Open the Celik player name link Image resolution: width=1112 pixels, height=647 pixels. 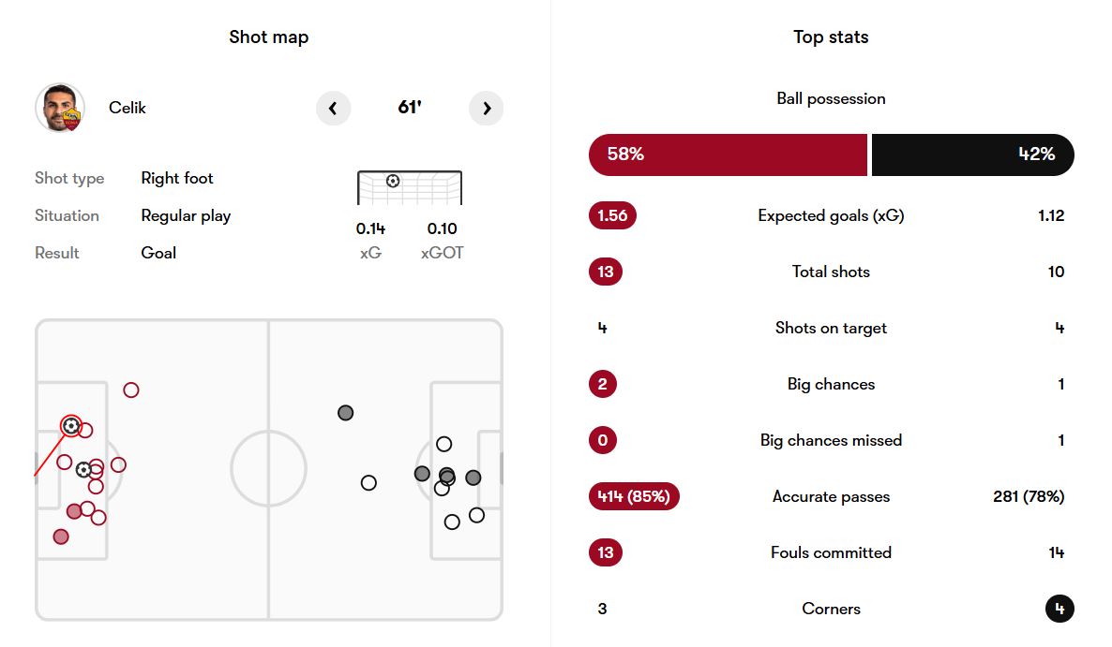click(128, 108)
